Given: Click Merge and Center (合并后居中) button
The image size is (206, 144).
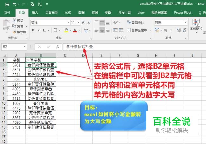Looking at the screenshot, I should coord(137,30).
